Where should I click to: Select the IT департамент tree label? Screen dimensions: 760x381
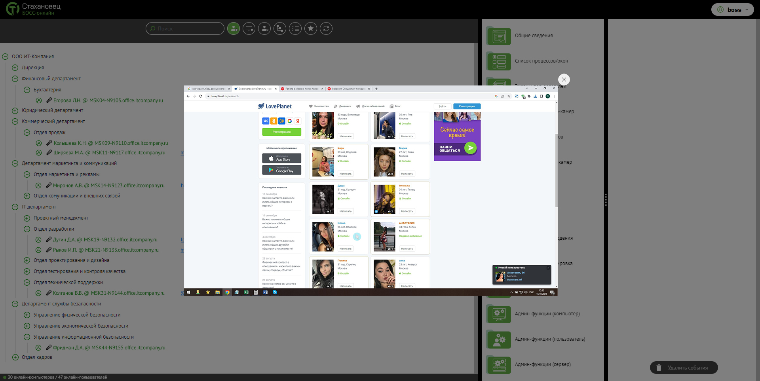pyautogui.click(x=39, y=207)
